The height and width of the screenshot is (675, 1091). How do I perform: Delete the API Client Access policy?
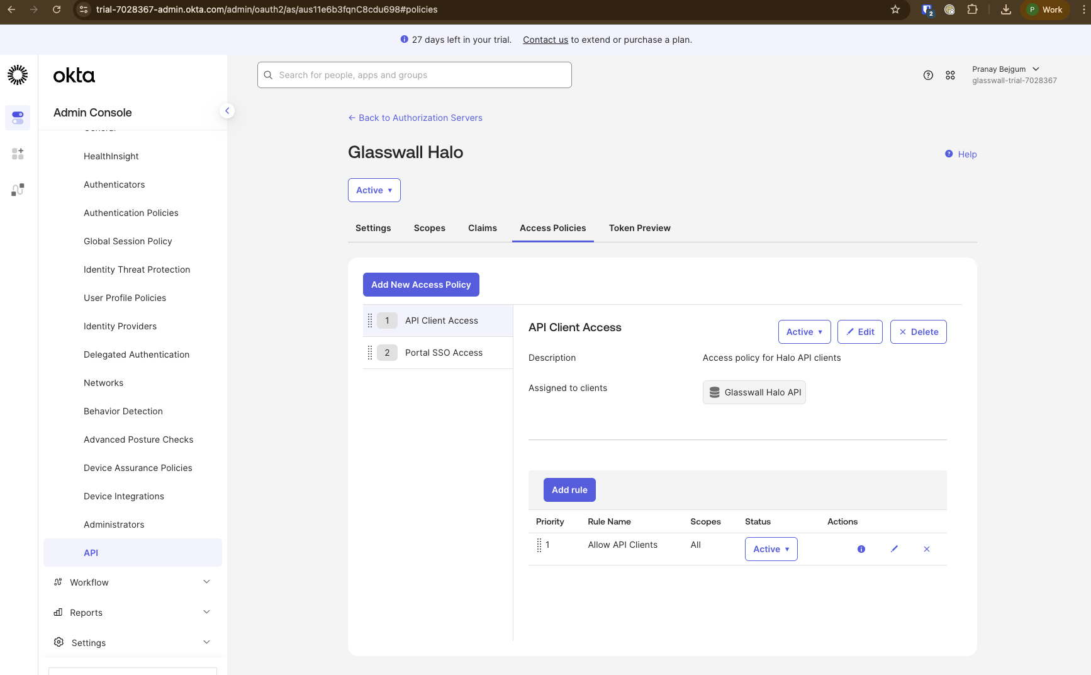[919, 332]
